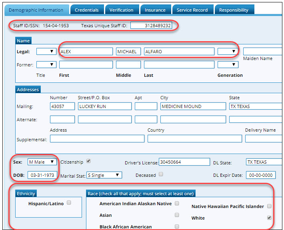The width and height of the screenshot is (284, 230).
Task: Go to the Service Record tab
Action: point(193,10)
